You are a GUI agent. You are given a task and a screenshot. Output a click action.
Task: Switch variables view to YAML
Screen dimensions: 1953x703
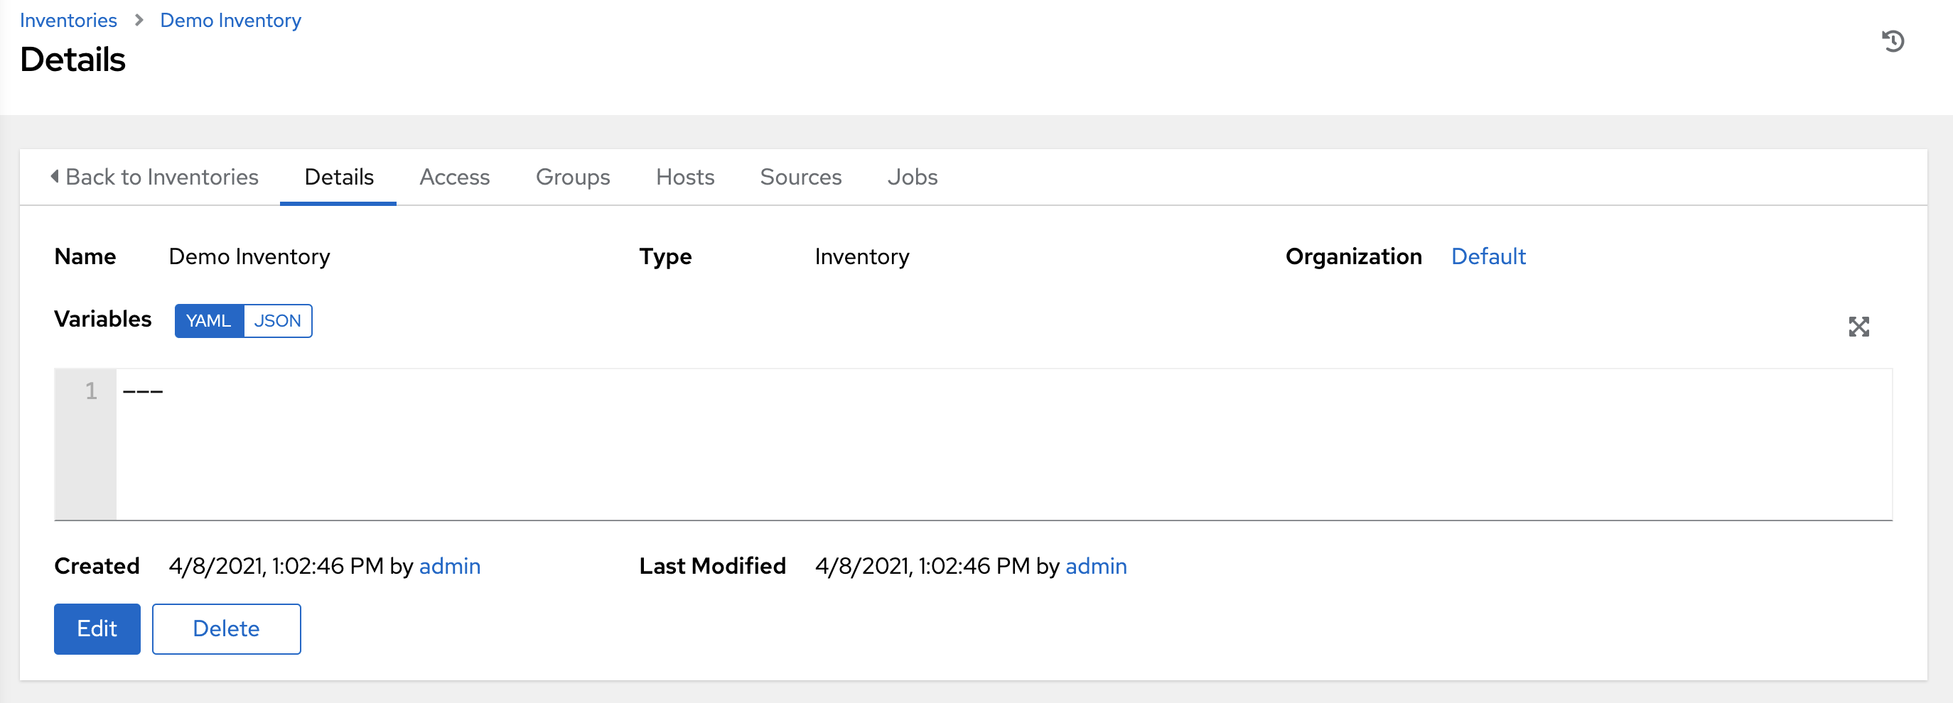208,321
